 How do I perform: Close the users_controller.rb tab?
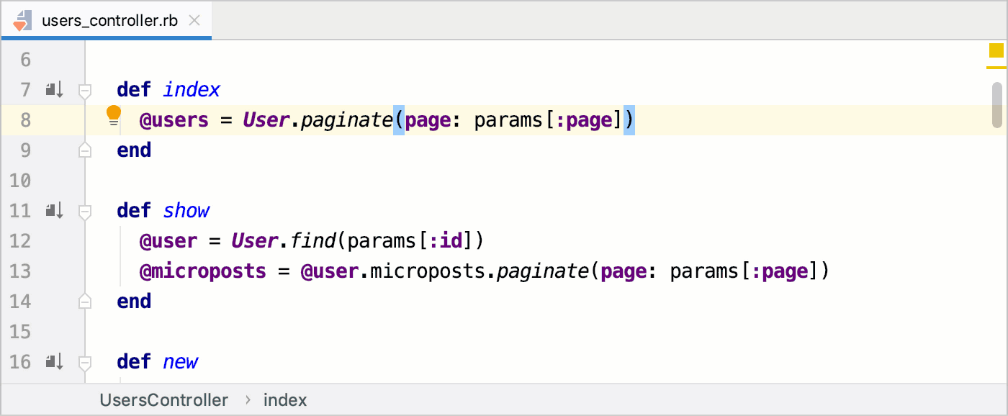point(194,20)
